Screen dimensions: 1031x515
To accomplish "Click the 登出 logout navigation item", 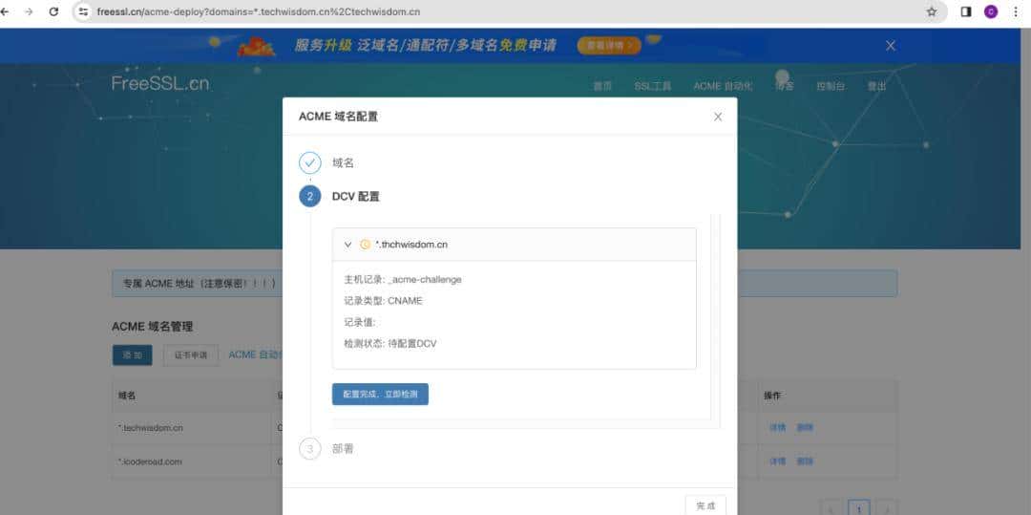I will click(x=876, y=86).
